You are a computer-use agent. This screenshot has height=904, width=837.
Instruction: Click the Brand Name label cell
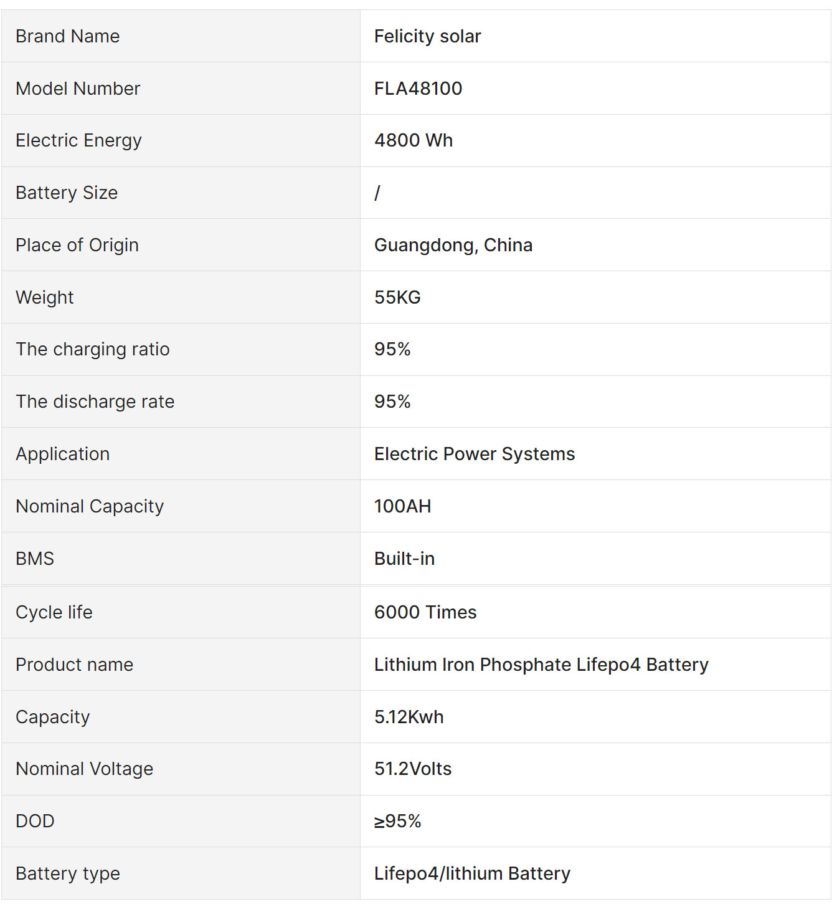[x=181, y=36]
